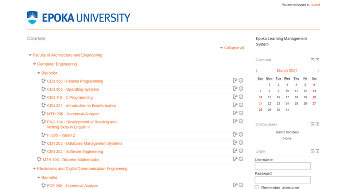The width and height of the screenshot is (347, 189).
Task: Open info icon for MTH 106 Discrete Mathematics
Action: (241, 159)
